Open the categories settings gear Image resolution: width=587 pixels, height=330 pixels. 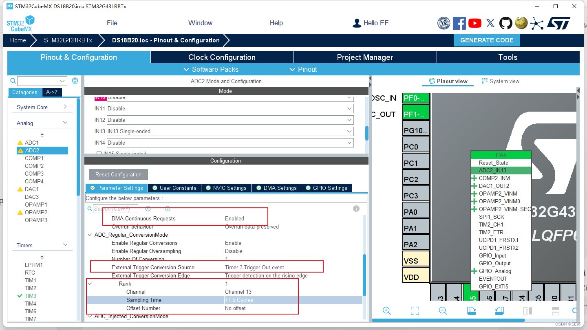pos(75,81)
